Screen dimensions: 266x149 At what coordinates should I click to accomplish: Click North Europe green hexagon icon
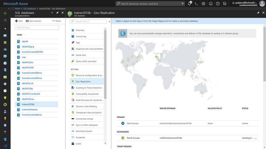click(123, 138)
